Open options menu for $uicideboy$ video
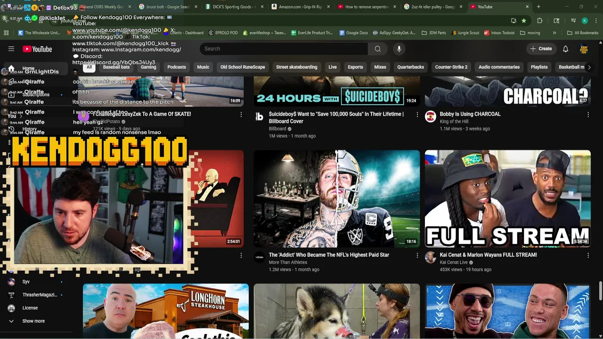 coord(417,114)
